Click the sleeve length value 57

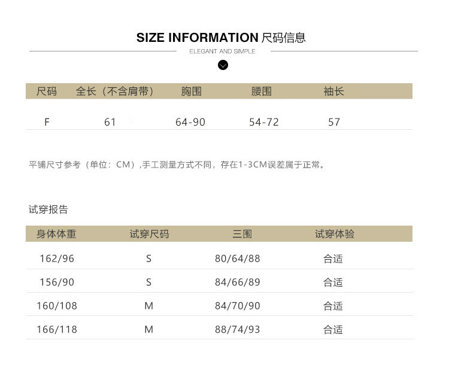(334, 122)
